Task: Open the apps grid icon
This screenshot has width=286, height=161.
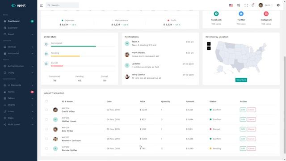Action: coord(239,5)
